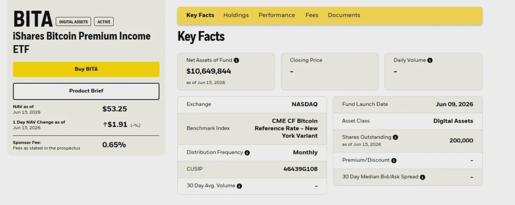Click info icon next to 30 Day Avg. Volume

coord(239,186)
